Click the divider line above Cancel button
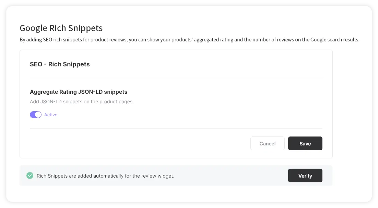The width and height of the screenshot is (378, 208). [x=176, y=128]
